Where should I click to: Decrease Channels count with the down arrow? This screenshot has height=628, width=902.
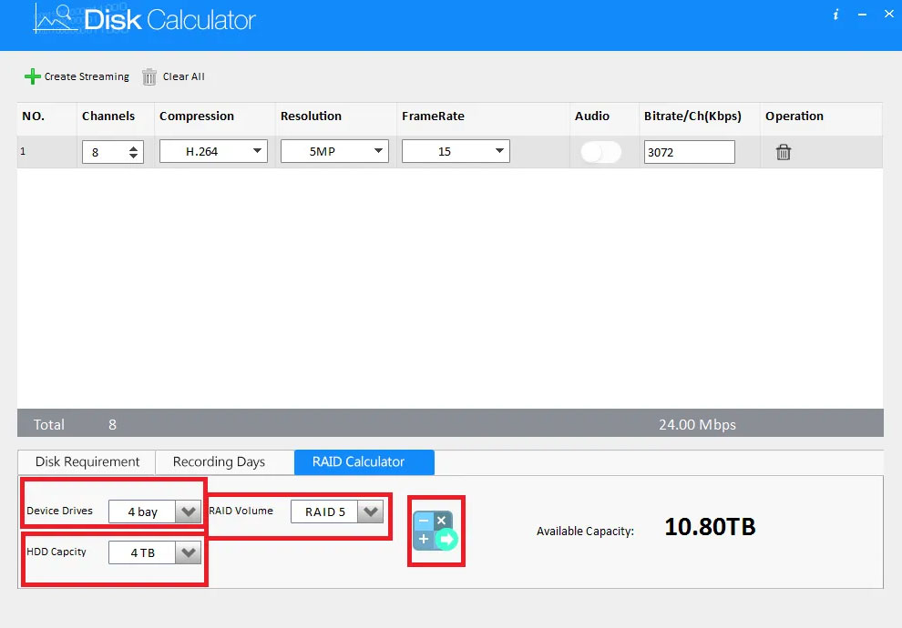133,156
